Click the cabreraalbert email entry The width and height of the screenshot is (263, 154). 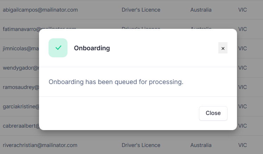[21, 126]
